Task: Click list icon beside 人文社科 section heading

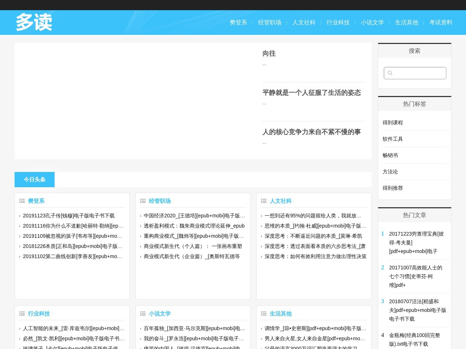Action: tap(264, 201)
